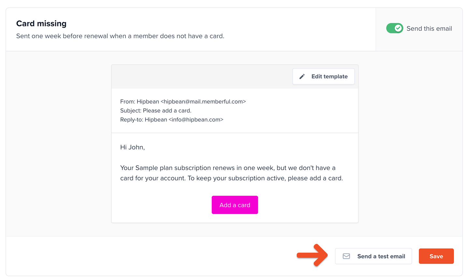Screen dimensions: 469x280
Task: Select the Subject: Please add a card line
Action: coord(156,111)
